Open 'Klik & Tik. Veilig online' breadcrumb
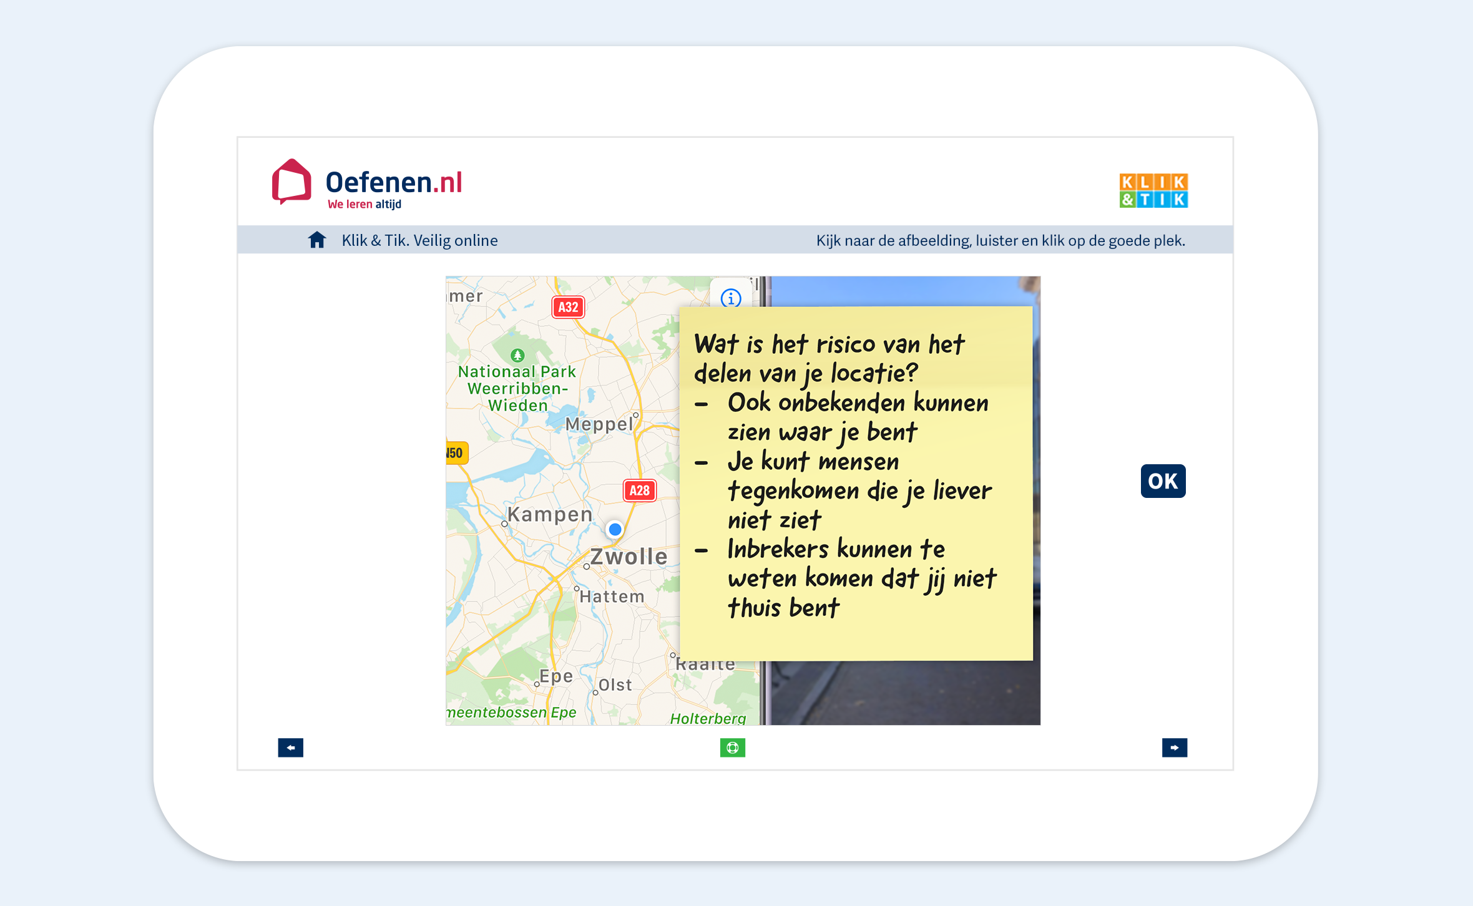The image size is (1473, 906). (x=419, y=240)
